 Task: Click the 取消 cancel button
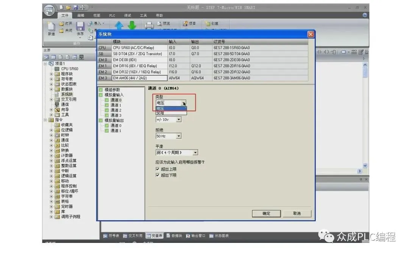297,213
